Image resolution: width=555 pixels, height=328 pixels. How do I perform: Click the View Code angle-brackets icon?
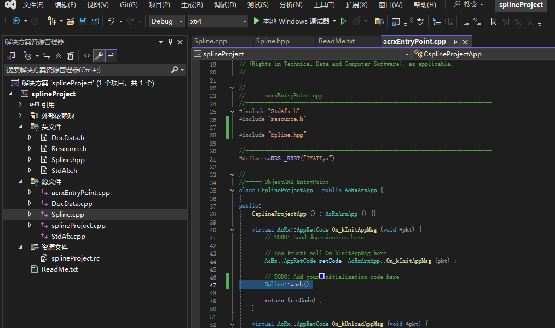tap(86, 56)
